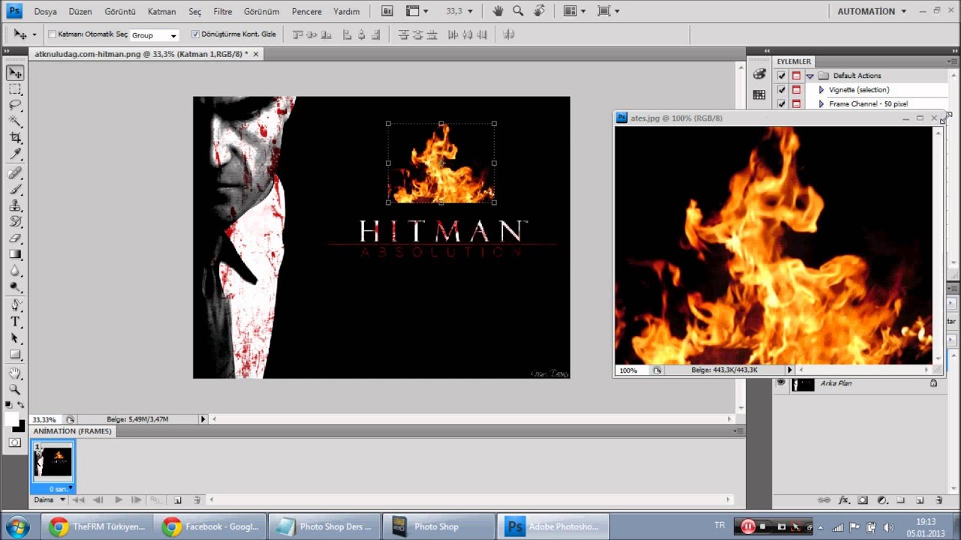Select the Zoom tool in the toolbox
Image resolution: width=961 pixels, height=540 pixels.
15,389
